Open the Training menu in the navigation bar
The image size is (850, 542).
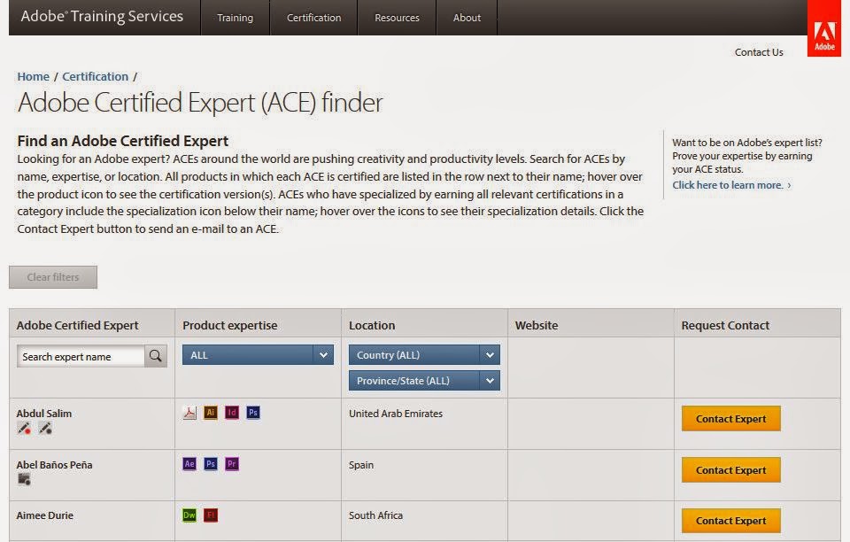[x=234, y=17]
